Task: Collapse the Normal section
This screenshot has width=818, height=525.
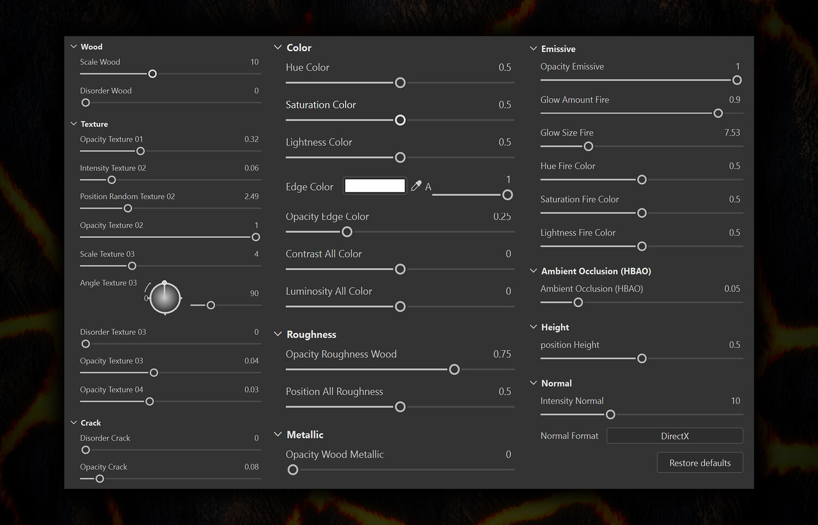Action: [533, 383]
